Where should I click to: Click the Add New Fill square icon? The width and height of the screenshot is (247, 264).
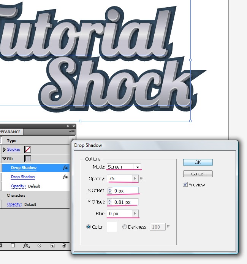(x=13, y=245)
